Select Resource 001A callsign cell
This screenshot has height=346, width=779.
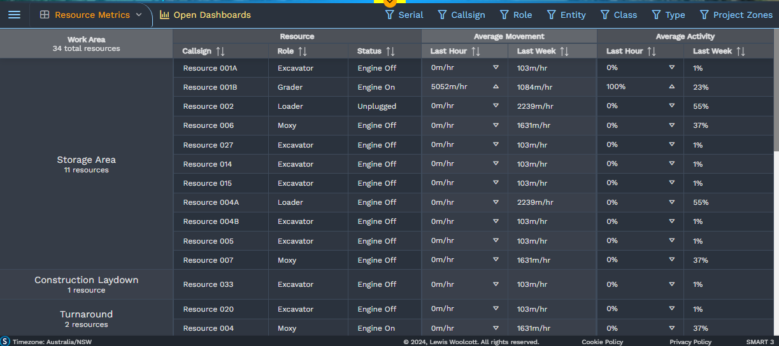pyautogui.click(x=220, y=68)
